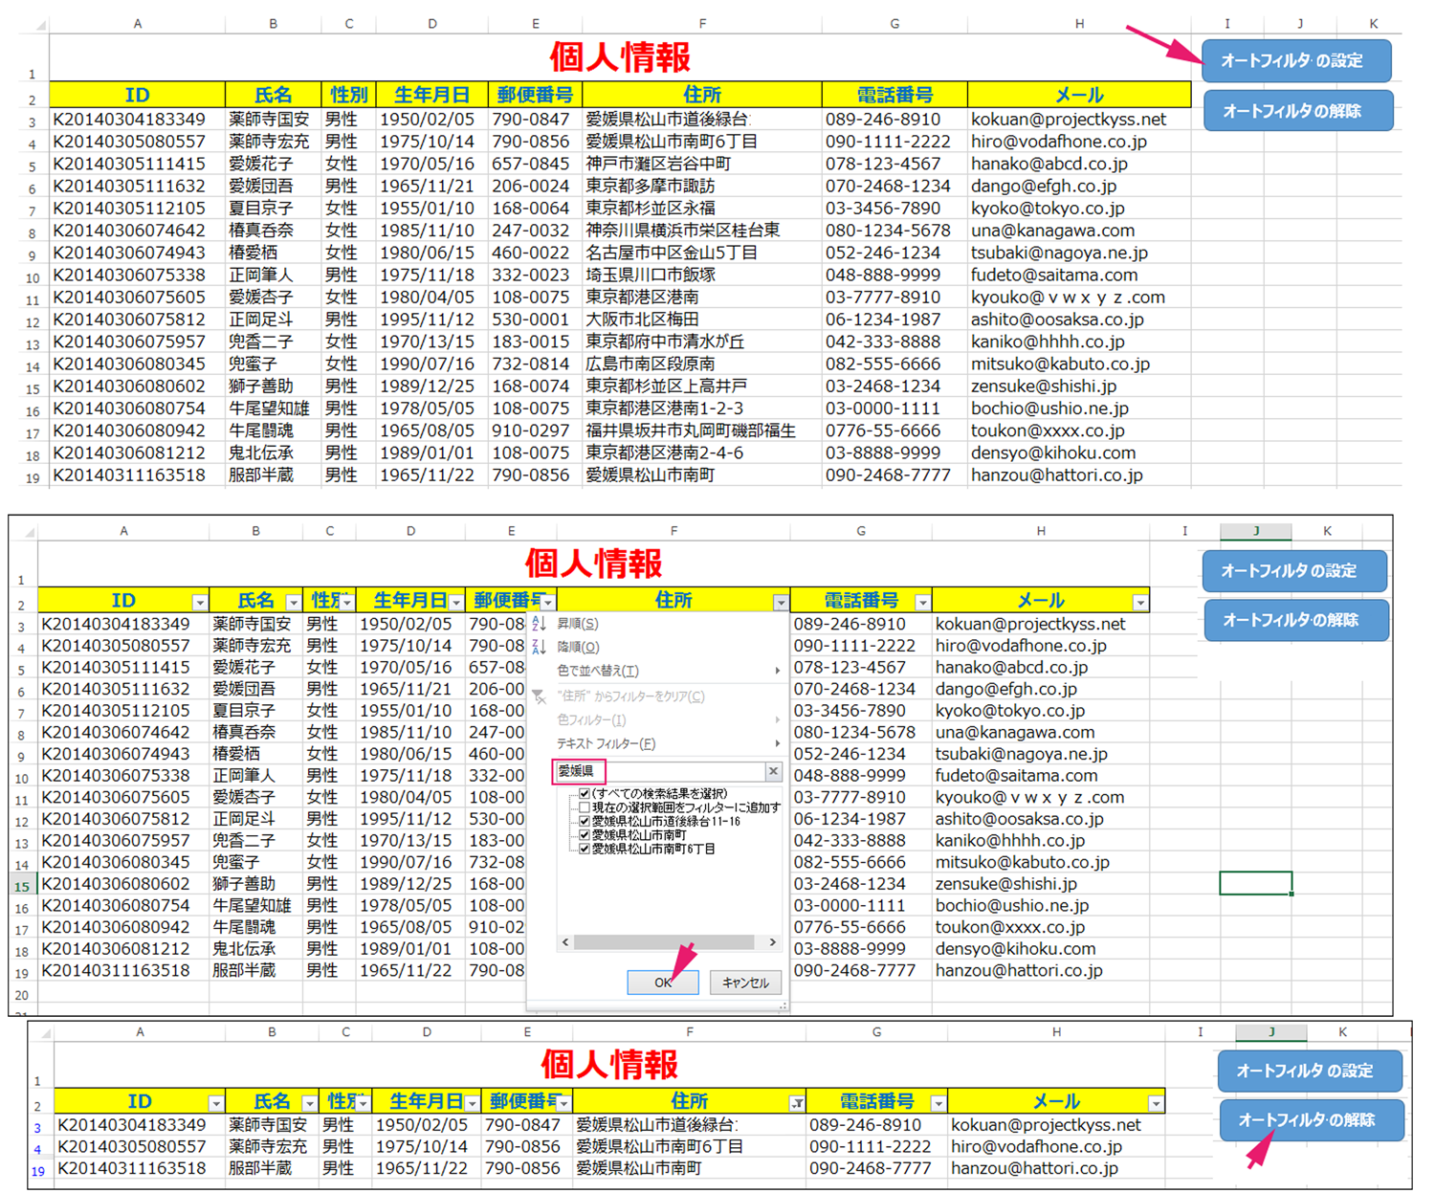Click 大阪市北区梅田 address cell
Viewport: 1435px width, 1193px height.
click(x=701, y=320)
